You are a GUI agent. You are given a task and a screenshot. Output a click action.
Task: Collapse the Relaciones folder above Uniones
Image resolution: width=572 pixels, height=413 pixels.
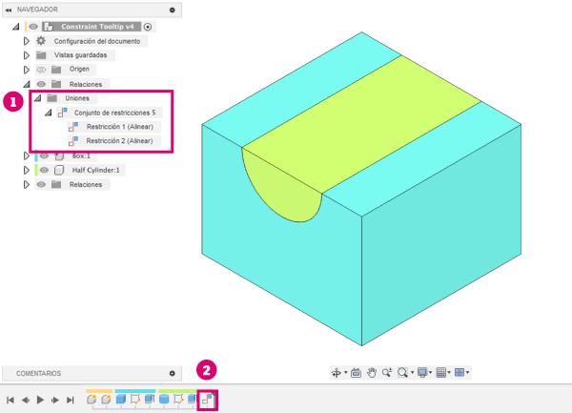click(27, 84)
